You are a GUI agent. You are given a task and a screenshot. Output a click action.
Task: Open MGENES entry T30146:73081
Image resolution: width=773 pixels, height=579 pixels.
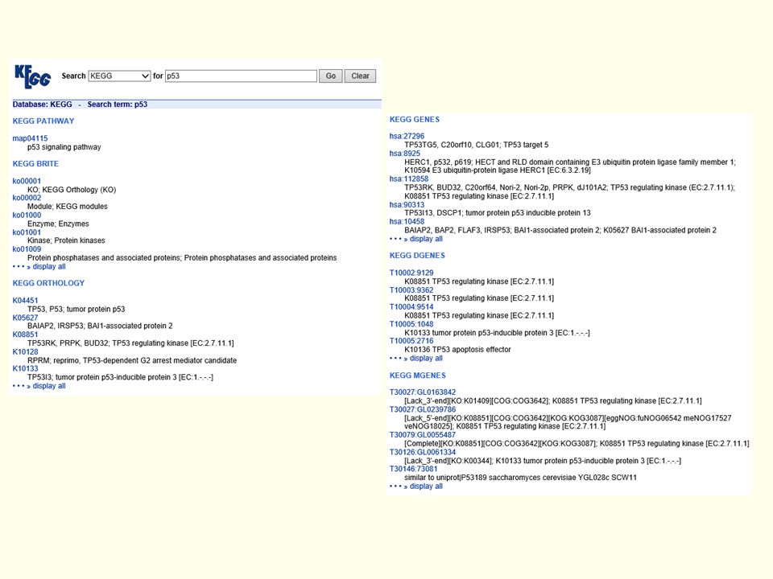414,469
